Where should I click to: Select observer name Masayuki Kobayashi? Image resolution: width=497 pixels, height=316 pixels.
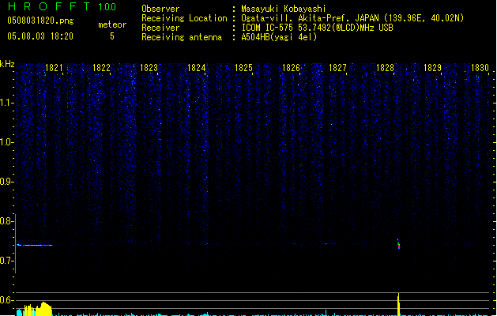tap(284, 9)
